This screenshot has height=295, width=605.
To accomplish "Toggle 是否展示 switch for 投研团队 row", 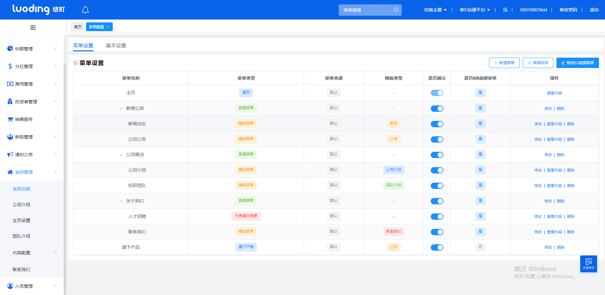I will point(437,185).
